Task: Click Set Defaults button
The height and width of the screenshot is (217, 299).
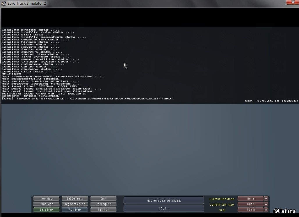Action: click(75, 199)
